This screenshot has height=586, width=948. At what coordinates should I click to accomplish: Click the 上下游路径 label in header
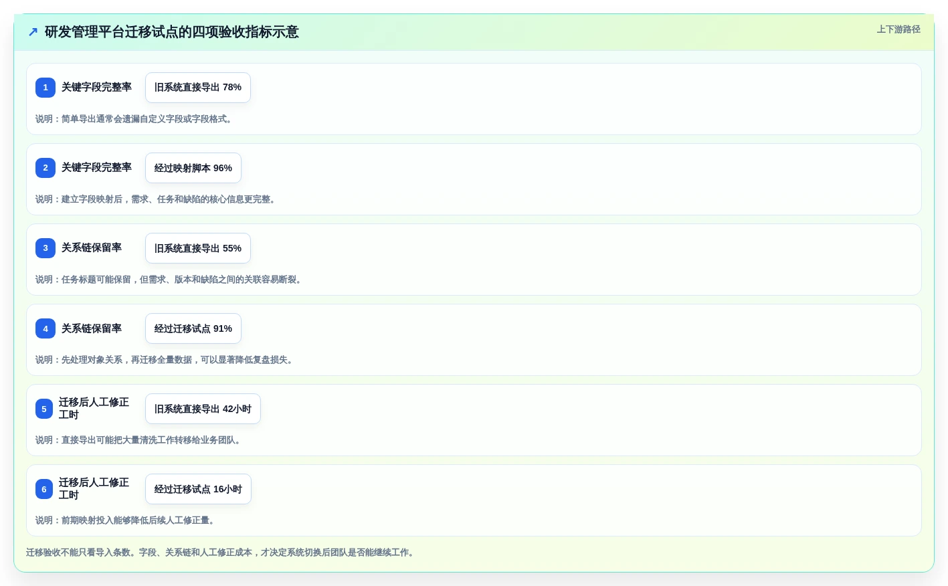coord(898,29)
